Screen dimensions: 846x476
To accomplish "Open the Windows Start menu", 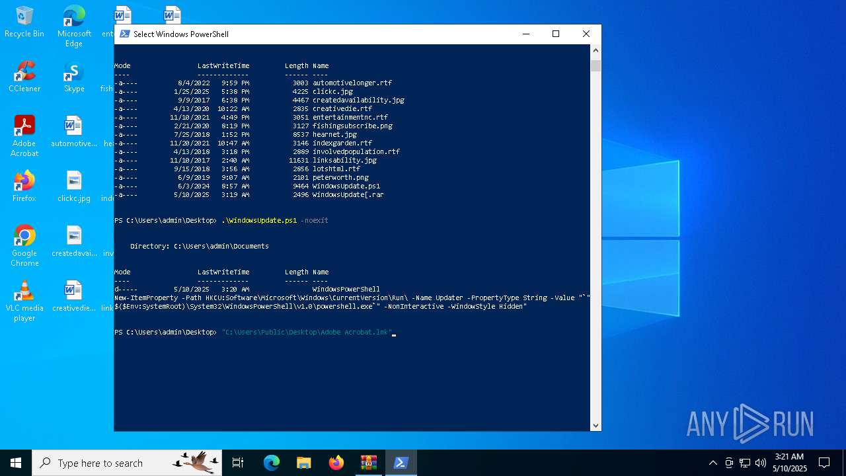I will coord(16,463).
